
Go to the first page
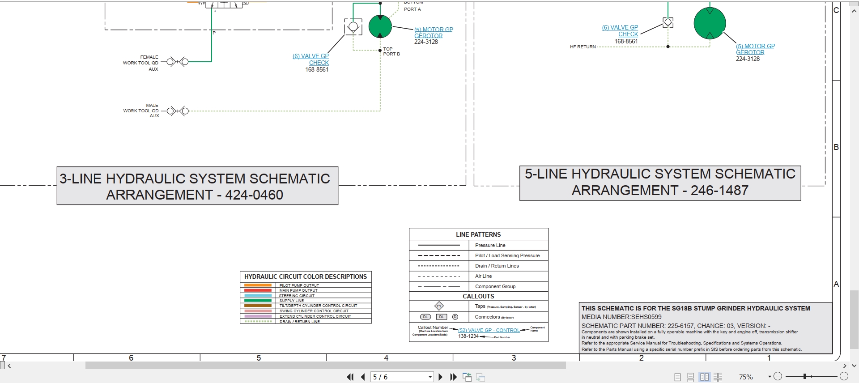click(350, 377)
